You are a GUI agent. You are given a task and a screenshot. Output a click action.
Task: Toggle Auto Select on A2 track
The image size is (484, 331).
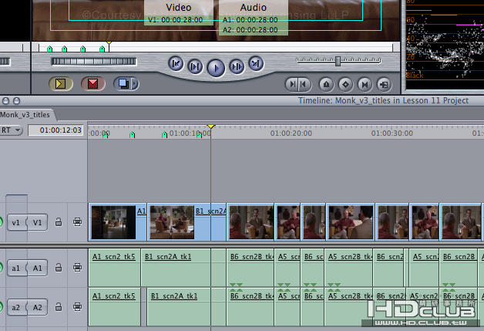coord(78,307)
